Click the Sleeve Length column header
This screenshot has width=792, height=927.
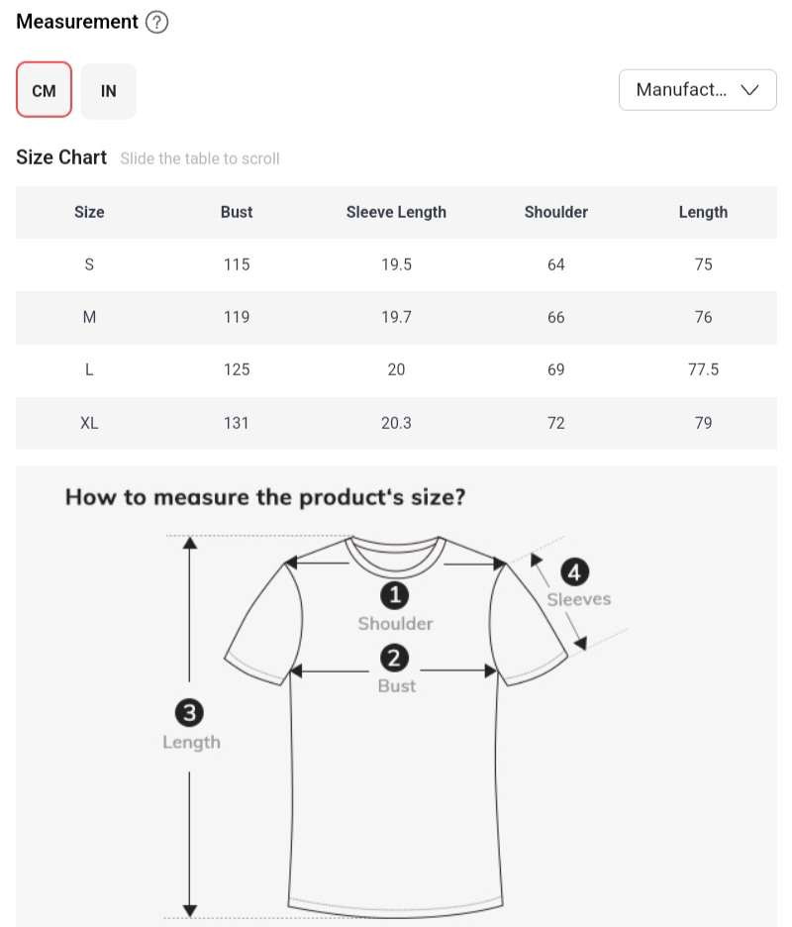tap(396, 212)
